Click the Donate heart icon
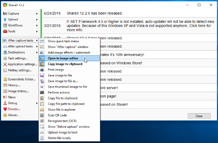This screenshot has height=143, width=218. [x=5, y=109]
